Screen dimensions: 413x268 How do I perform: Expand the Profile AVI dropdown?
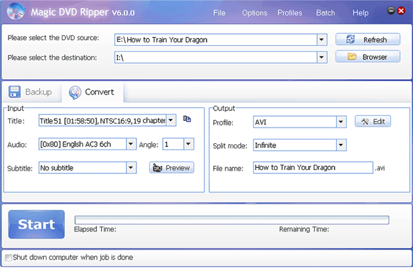[x=341, y=122]
